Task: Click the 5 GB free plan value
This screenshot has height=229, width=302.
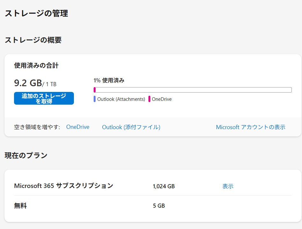Action: pos(159,206)
